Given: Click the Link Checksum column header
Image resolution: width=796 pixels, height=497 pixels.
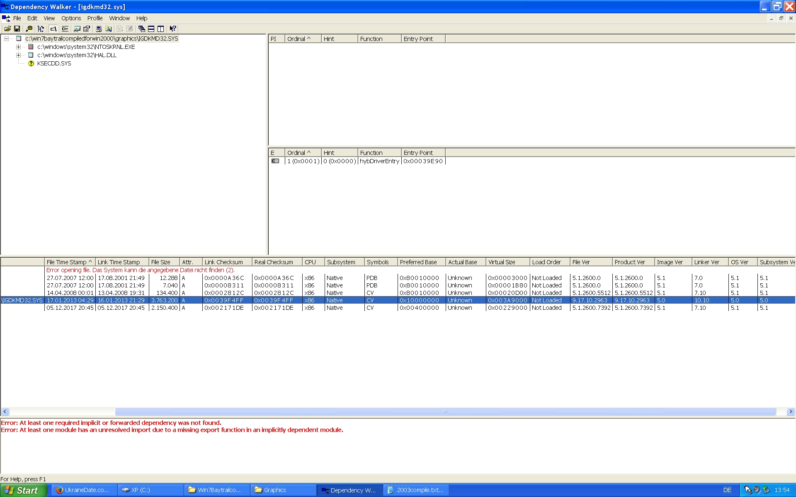Looking at the screenshot, I should [227, 262].
